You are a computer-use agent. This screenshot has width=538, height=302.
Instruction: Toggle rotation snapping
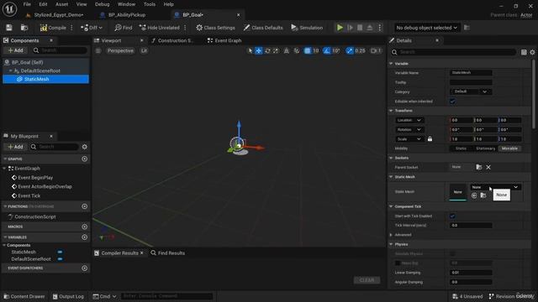327,50
